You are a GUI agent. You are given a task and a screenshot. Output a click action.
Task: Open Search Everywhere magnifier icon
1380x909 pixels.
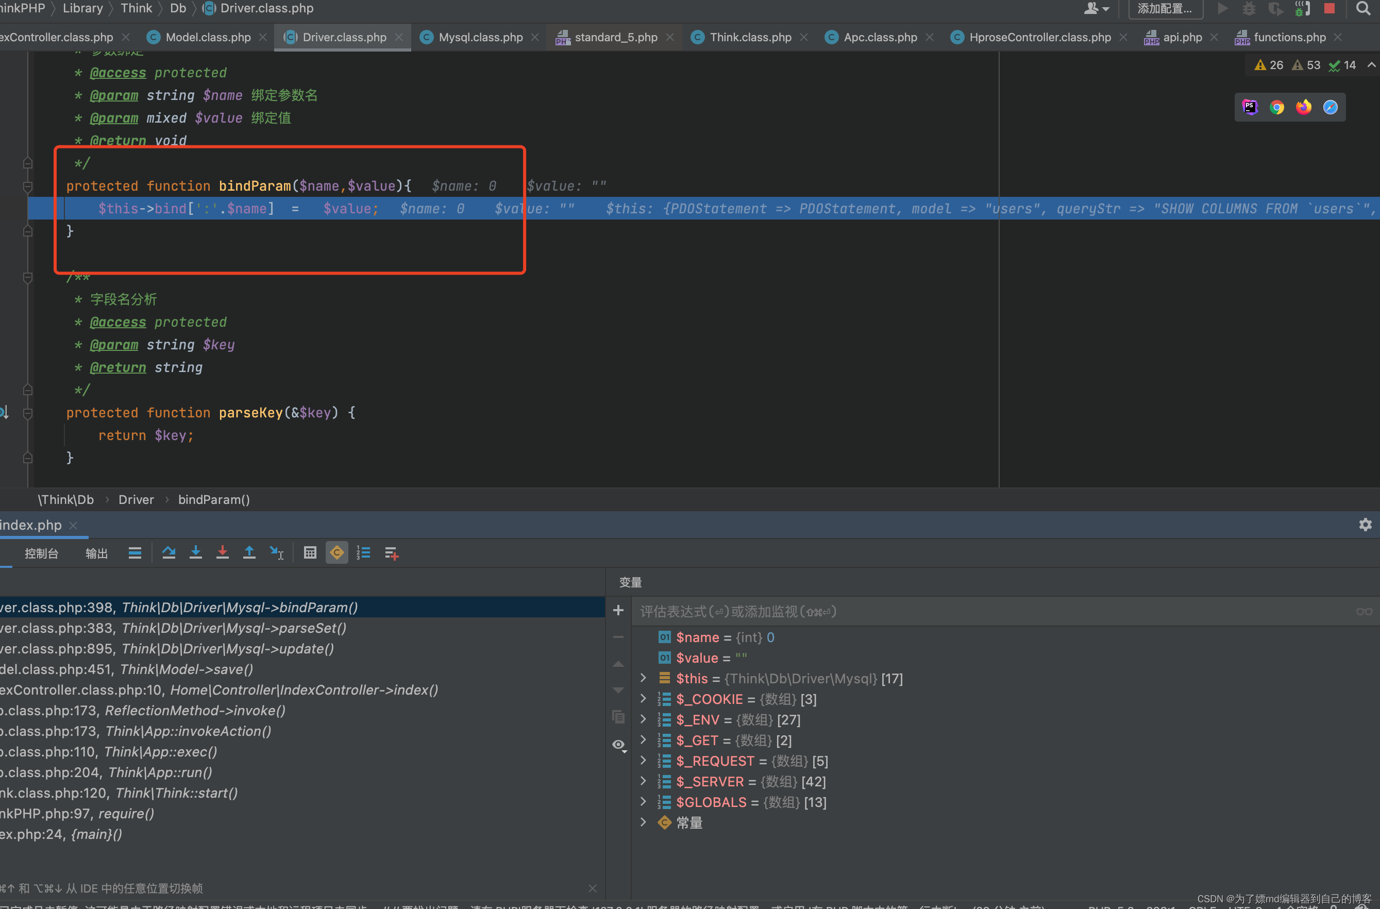1362,8
